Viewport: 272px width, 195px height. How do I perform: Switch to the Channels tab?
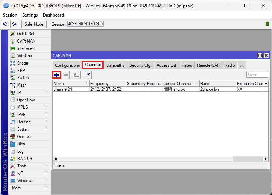coord(93,65)
